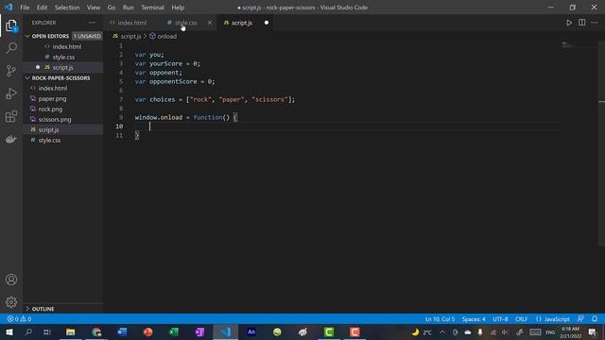Click line 7 with the choices array
This screenshot has height=340, width=605.
215,99
